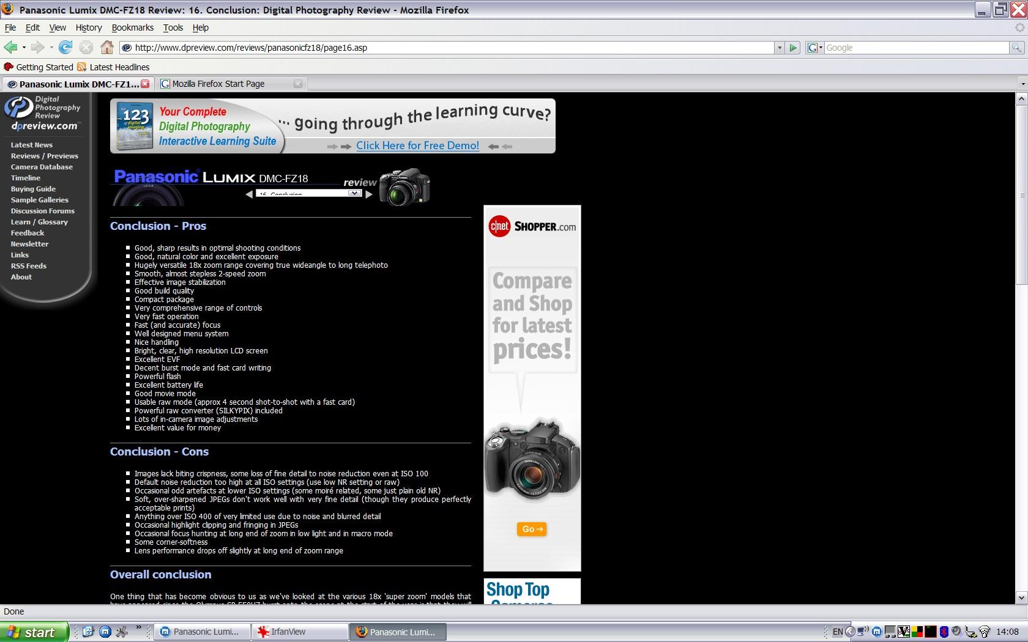Show hidden tray icons arrow
Screen dimensions: 1028x642
[850, 632]
